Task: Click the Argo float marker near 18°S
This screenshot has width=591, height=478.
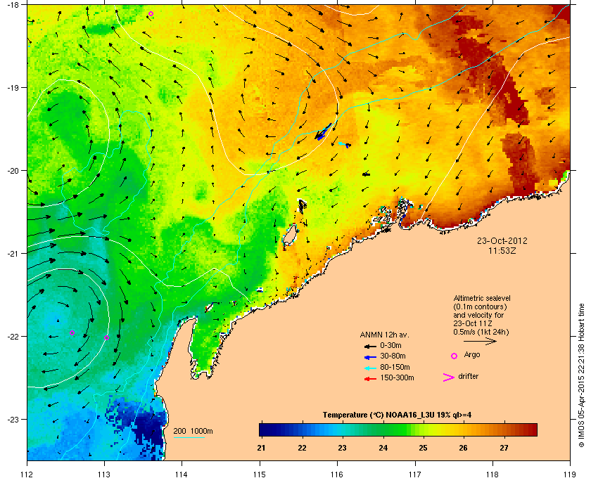Action: point(151,14)
